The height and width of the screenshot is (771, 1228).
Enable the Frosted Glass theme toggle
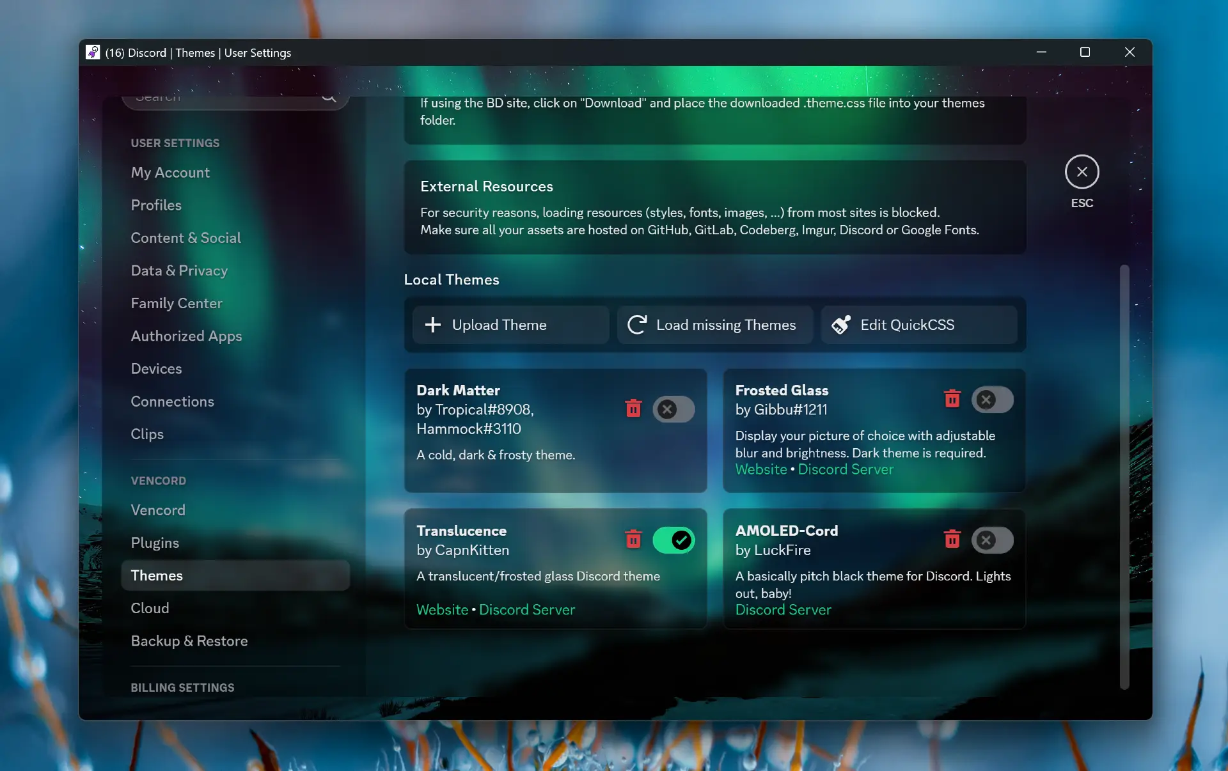(992, 400)
